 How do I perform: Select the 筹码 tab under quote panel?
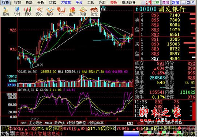[x=169, y=123]
